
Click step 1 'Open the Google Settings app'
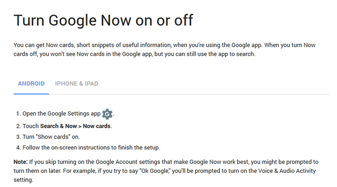[x=61, y=114]
